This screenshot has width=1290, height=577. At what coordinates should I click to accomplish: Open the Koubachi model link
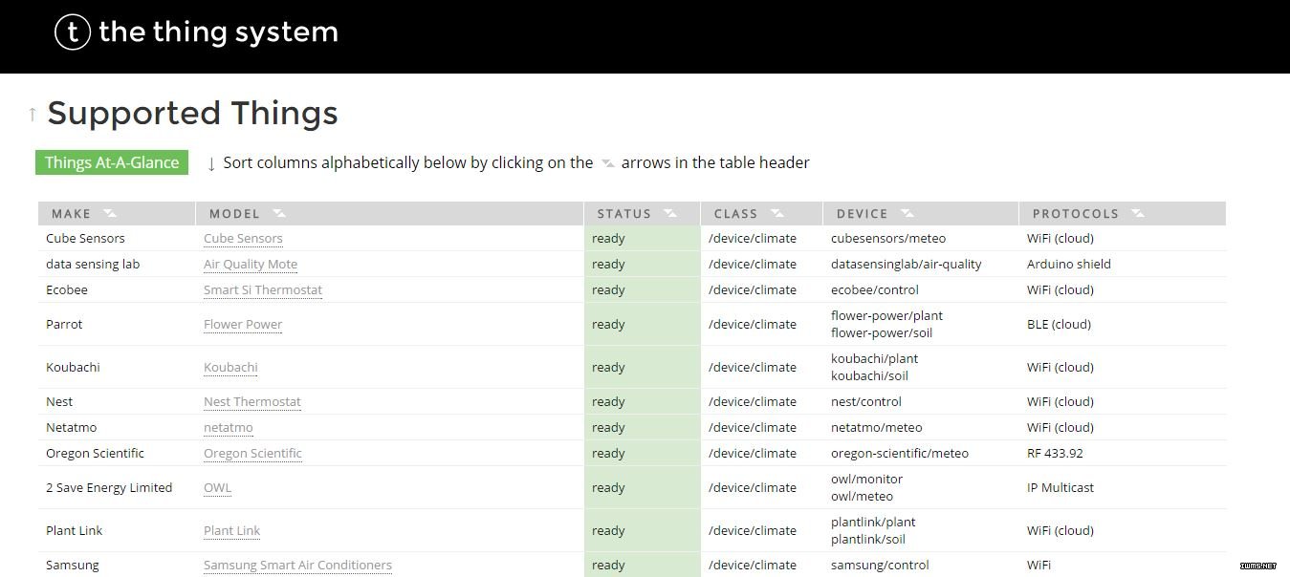point(230,368)
